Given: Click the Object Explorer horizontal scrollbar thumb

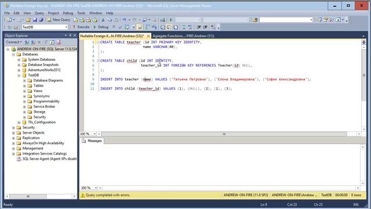Looking at the screenshot, I should click(x=28, y=196).
